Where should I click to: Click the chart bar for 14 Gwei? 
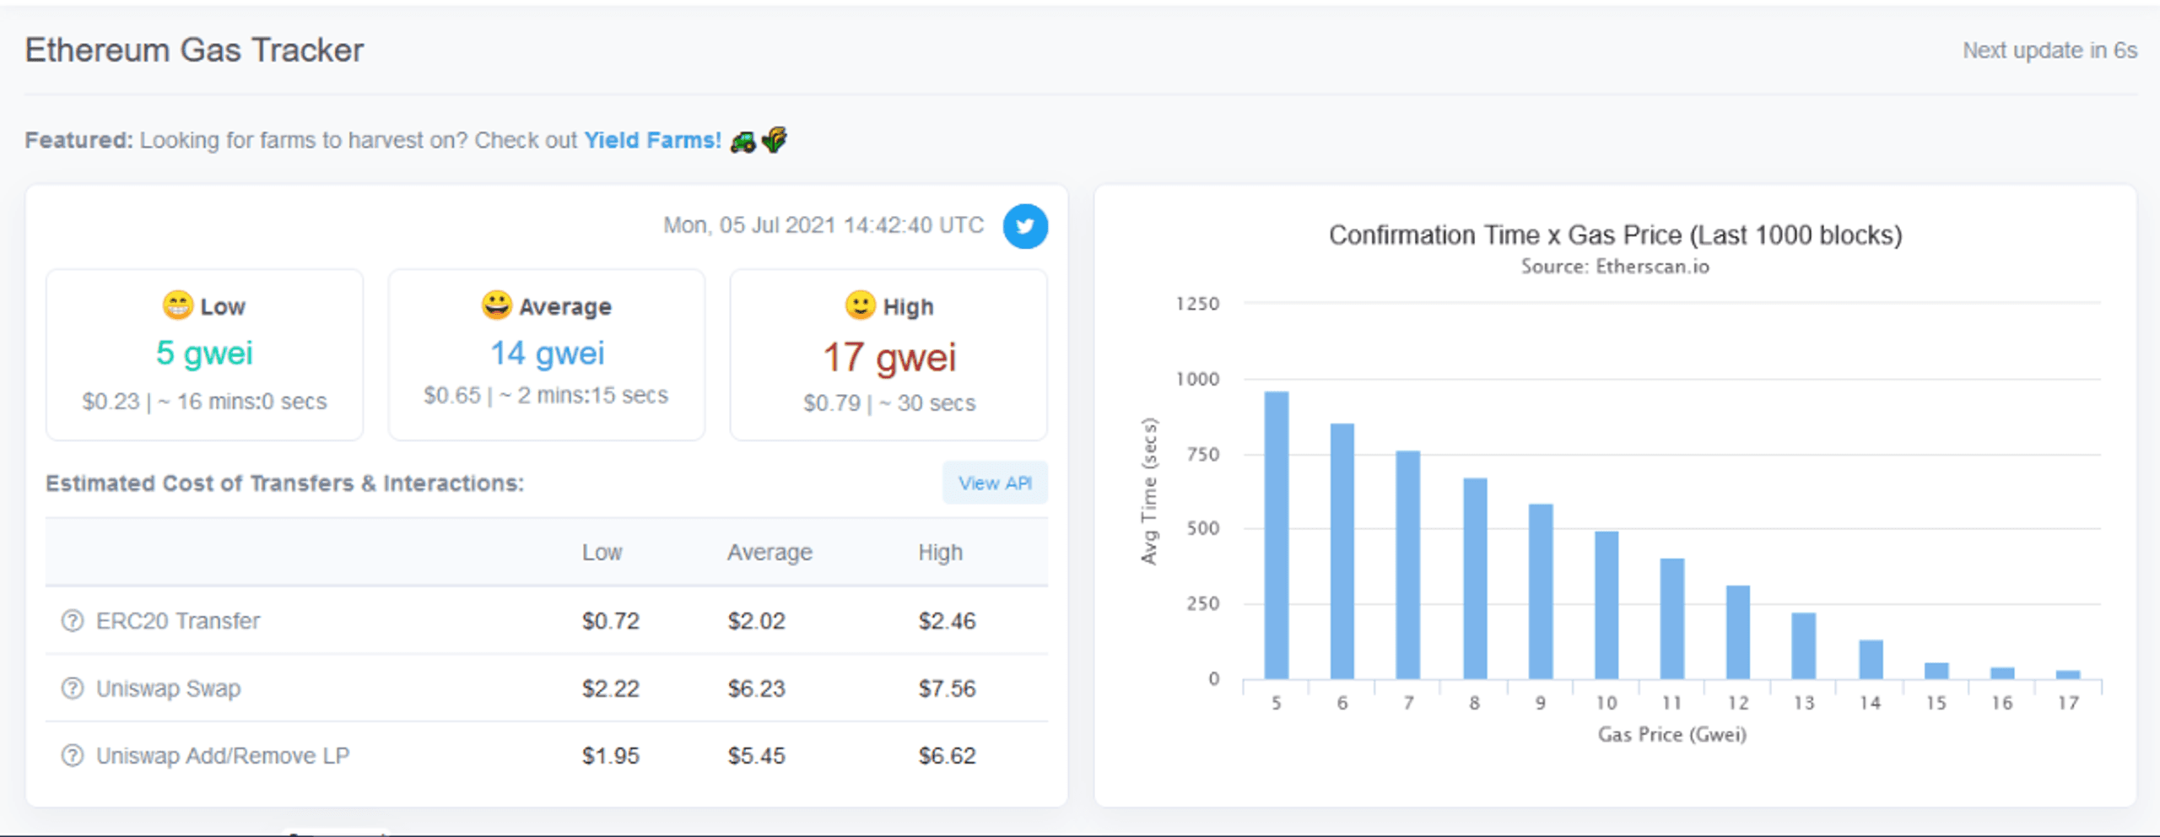pos(1871,659)
